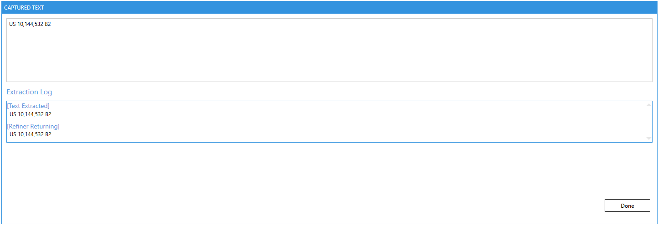Click the scroll up arrow in Extraction Log
The image size is (658, 226).
coord(648,105)
